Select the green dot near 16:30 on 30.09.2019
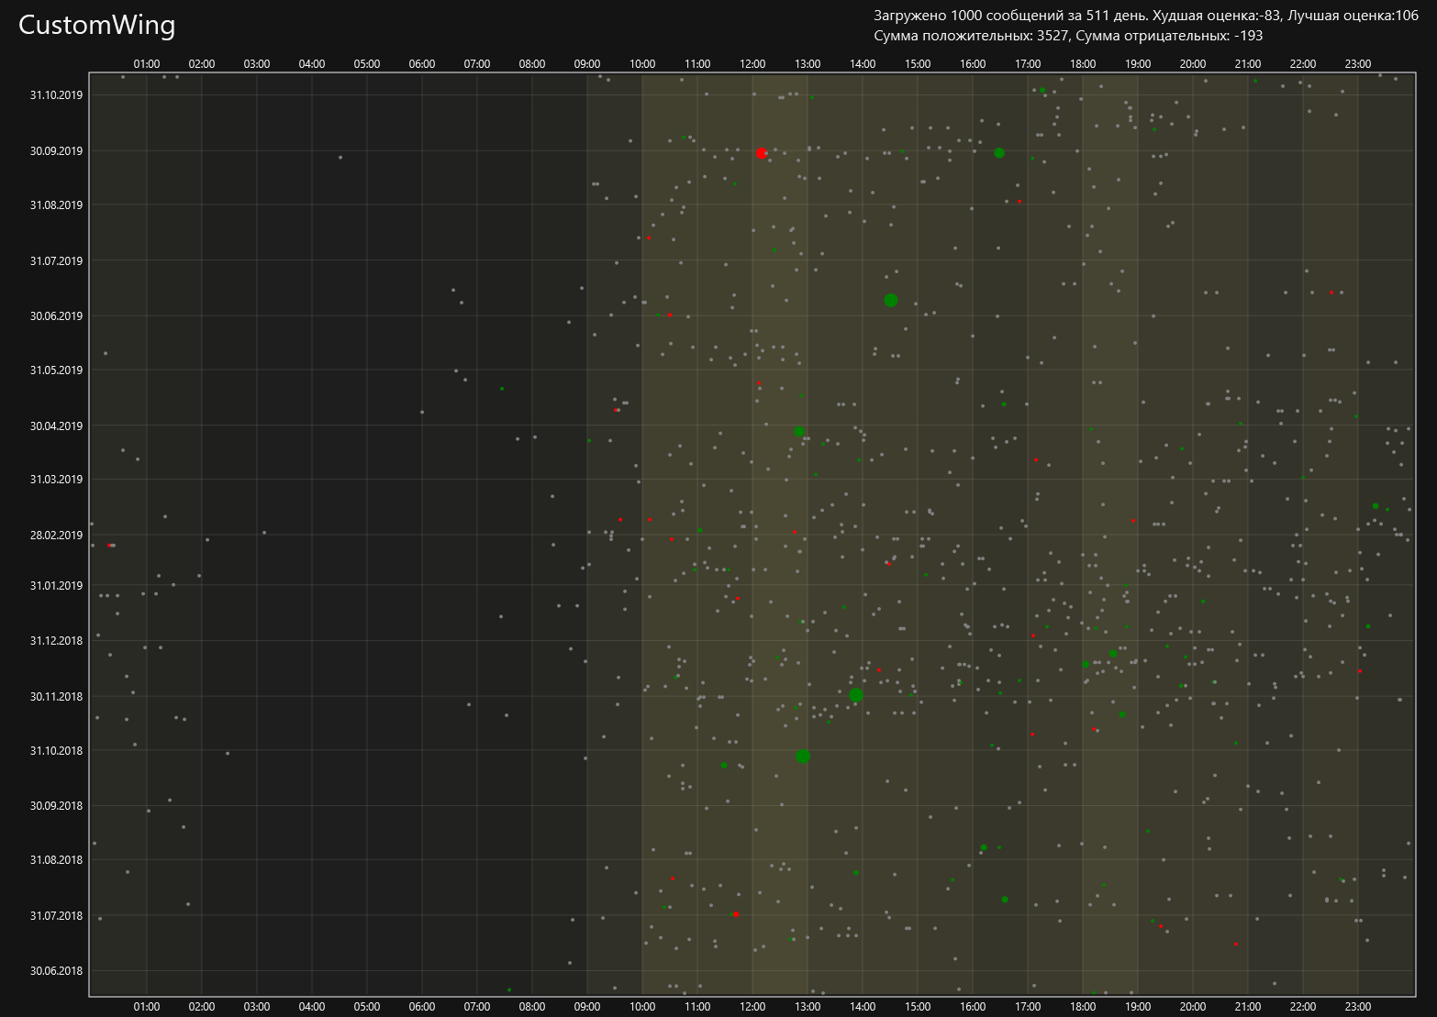 point(999,153)
